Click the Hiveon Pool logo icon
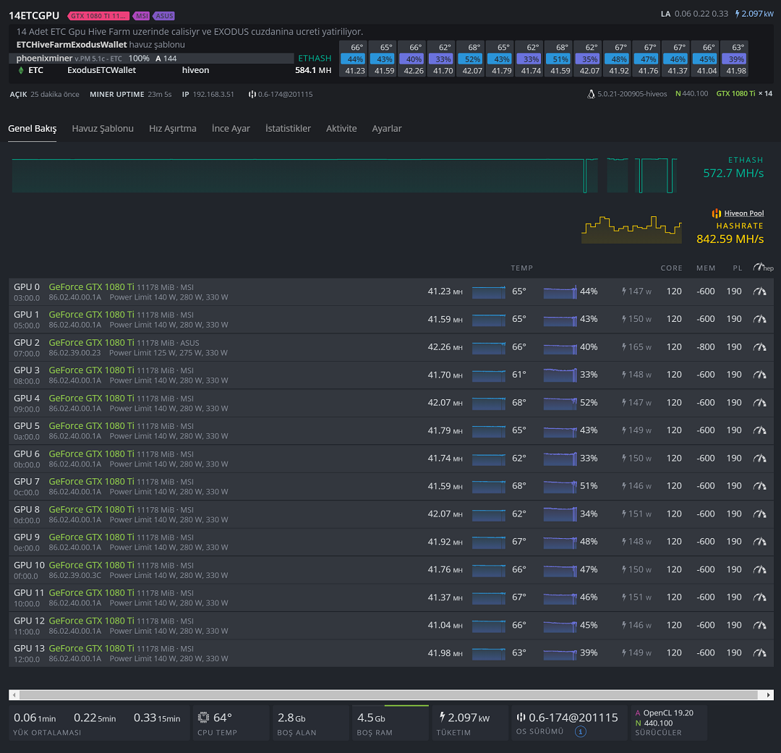Screen dimensions: 781x753 coord(716,213)
